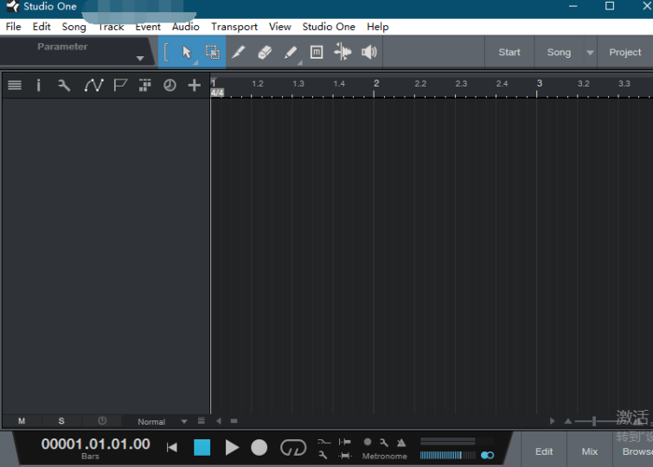This screenshot has width=653, height=467.
Task: Select the Eraser tool
Action: tap(265, 52)
